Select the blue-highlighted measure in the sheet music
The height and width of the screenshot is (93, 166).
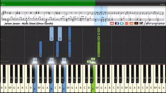(x=101, y=16)
